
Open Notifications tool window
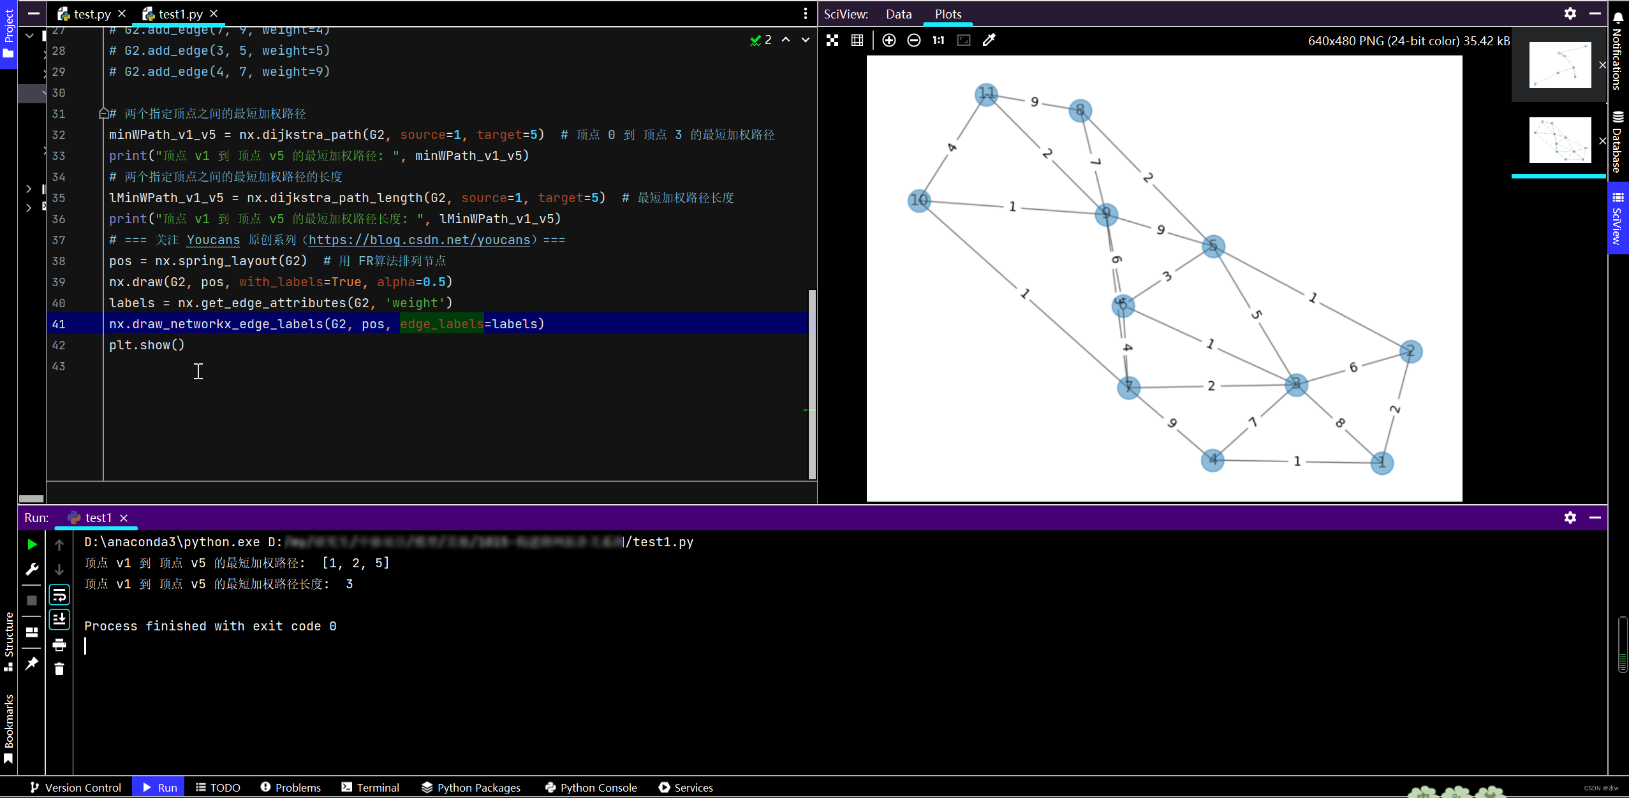point(1618,52)
